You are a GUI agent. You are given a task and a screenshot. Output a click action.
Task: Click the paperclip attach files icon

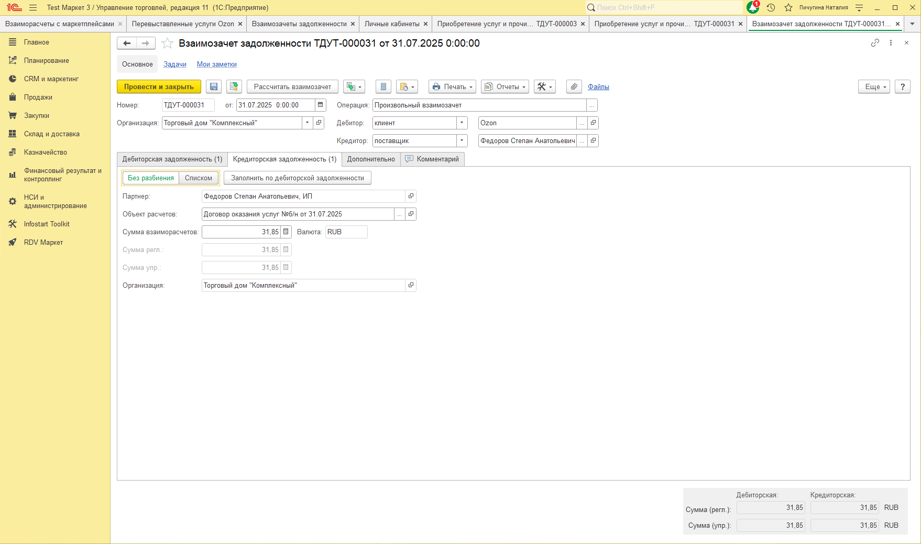pyautogui.click(x=574, y=87)
